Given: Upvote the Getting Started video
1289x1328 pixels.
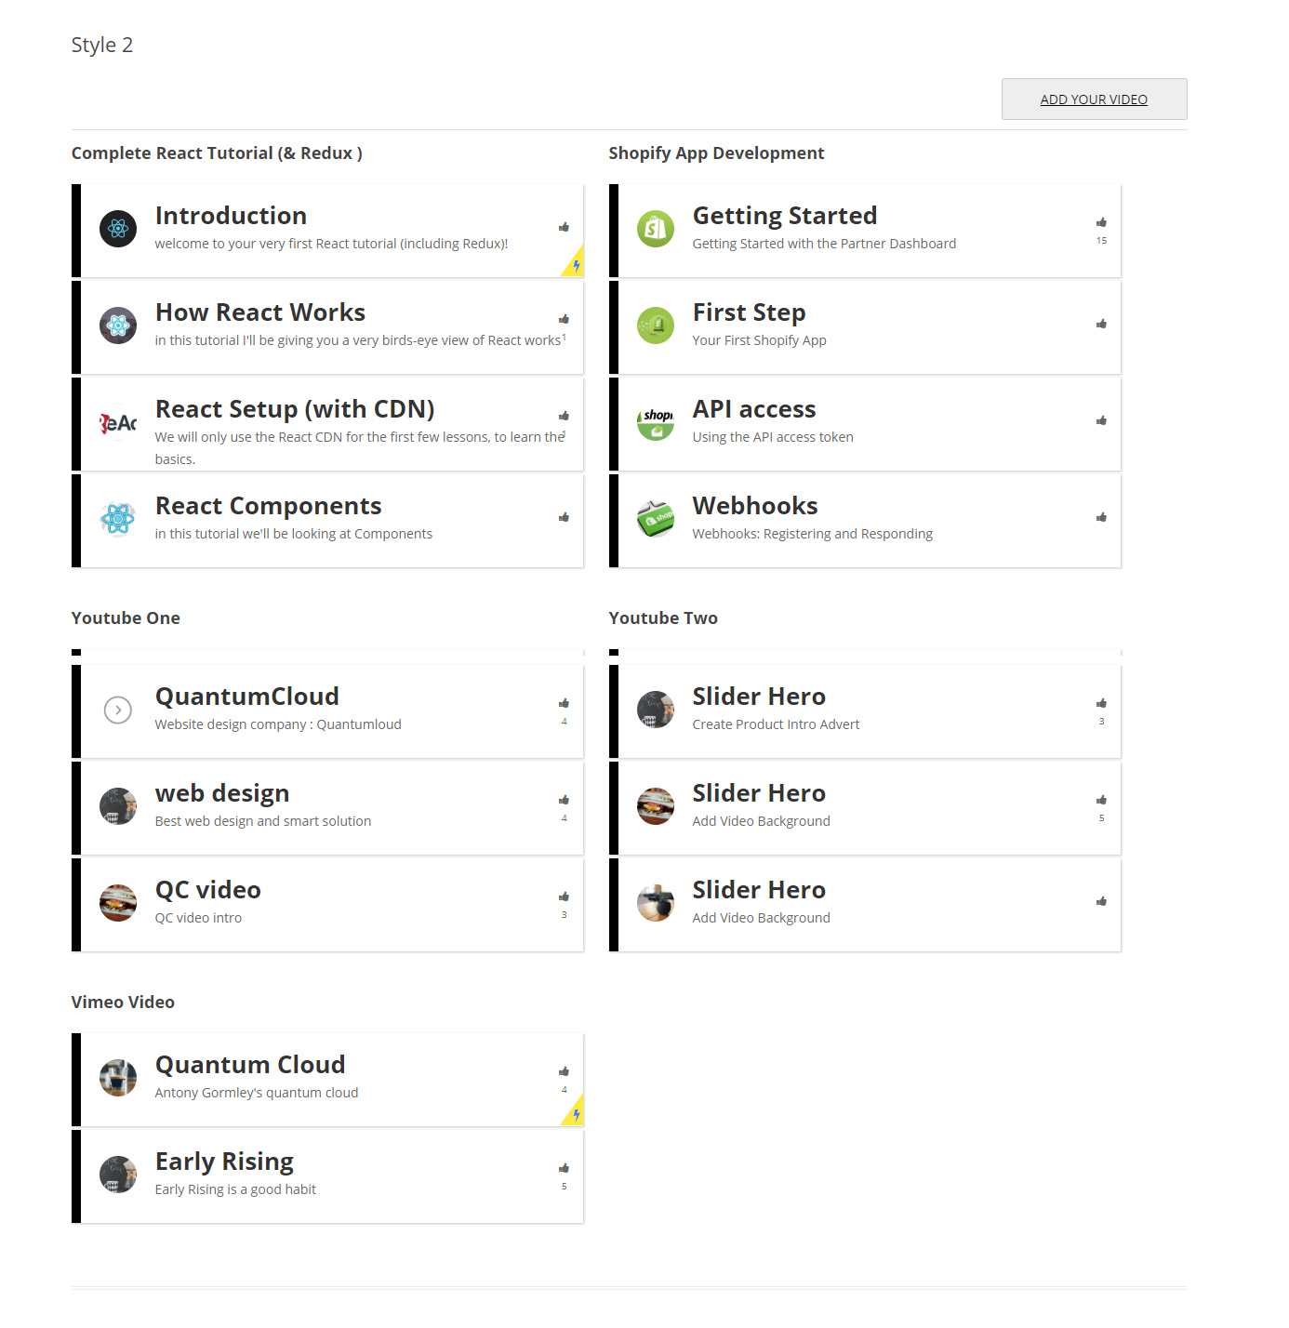Looking at the screenshot, I should pos(1101,222).
